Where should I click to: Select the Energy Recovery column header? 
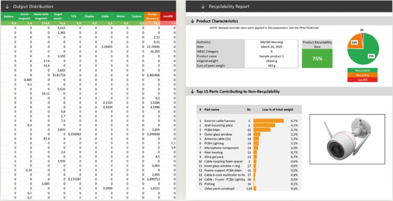pos(152,16)
